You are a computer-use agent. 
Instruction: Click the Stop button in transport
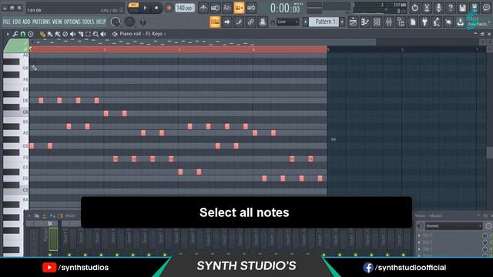[x=156, y=8]
